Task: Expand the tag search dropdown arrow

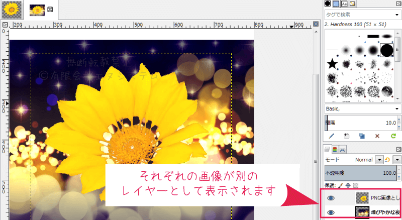Action: 397,15
